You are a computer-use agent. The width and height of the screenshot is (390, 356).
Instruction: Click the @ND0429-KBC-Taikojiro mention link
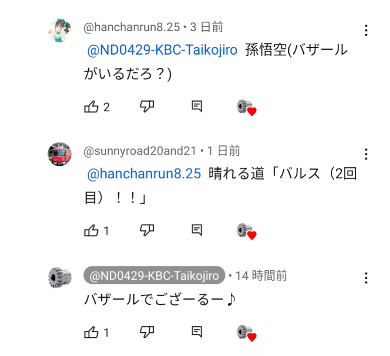point(162,50)
